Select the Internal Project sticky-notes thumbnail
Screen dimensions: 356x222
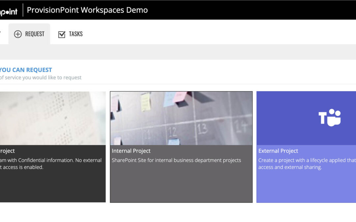(181, 118)
